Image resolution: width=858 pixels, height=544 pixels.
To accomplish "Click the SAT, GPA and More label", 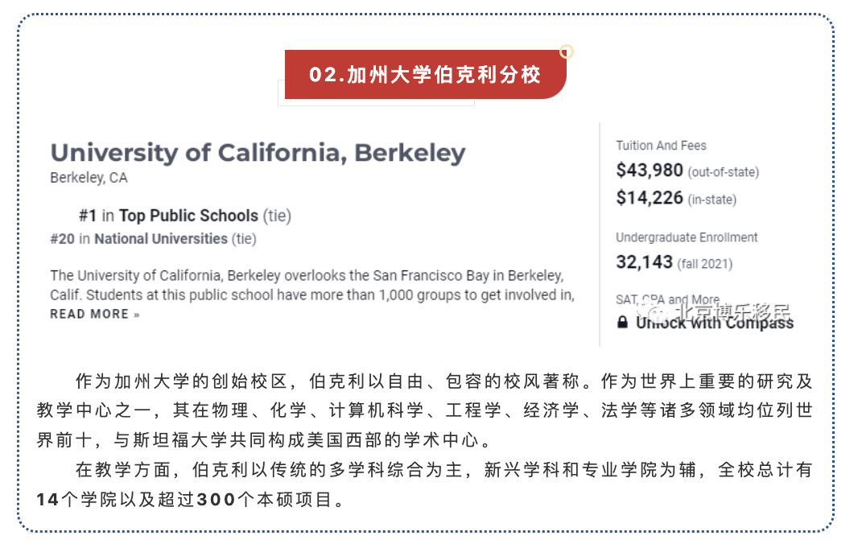I will 667,299.
